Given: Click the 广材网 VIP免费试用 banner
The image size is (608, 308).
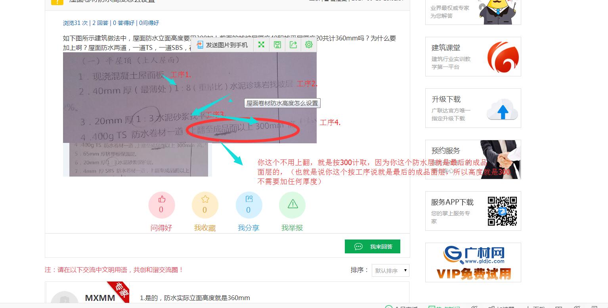Looking at the screenshot, I should (x=473, y=262).
